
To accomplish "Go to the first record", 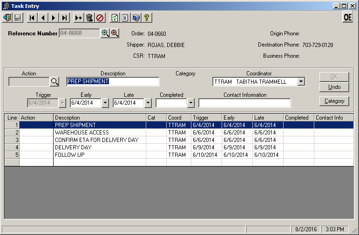I will 32,18.
